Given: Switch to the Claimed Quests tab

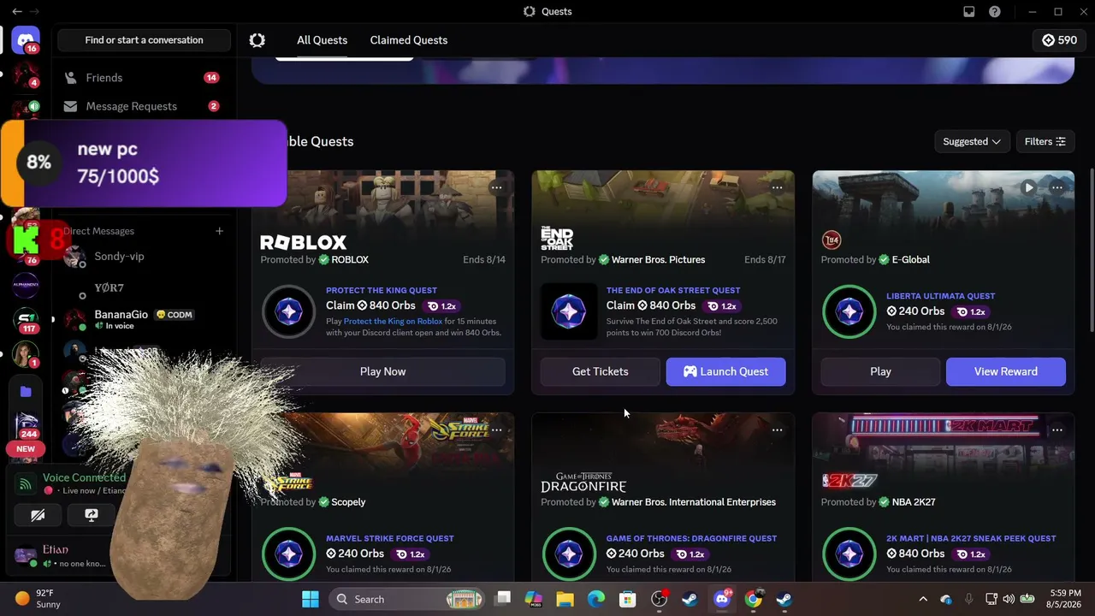Looking at the screenshot, I should [x=409, y=40].
